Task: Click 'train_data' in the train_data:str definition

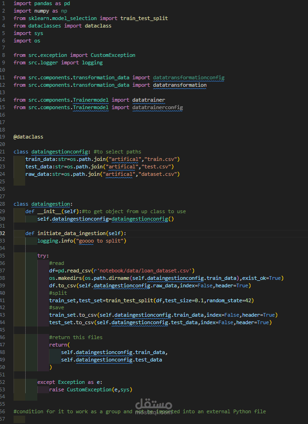Action: click(40, 159)
